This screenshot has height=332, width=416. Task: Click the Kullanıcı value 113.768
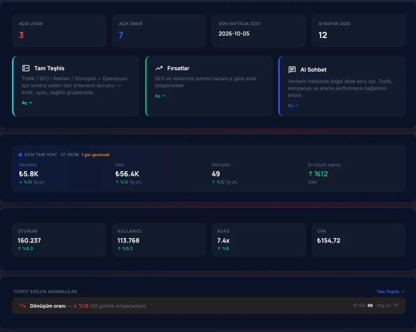[x=128, y=240]
